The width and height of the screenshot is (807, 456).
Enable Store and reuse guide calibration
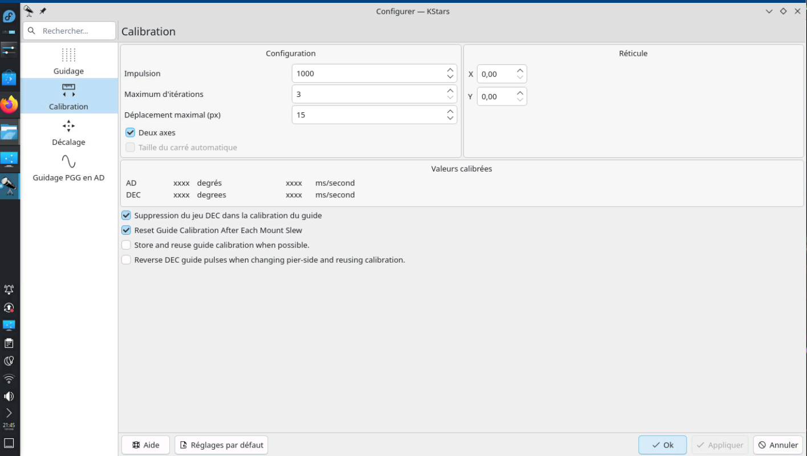pyautogui.click(x=126, y=245)
